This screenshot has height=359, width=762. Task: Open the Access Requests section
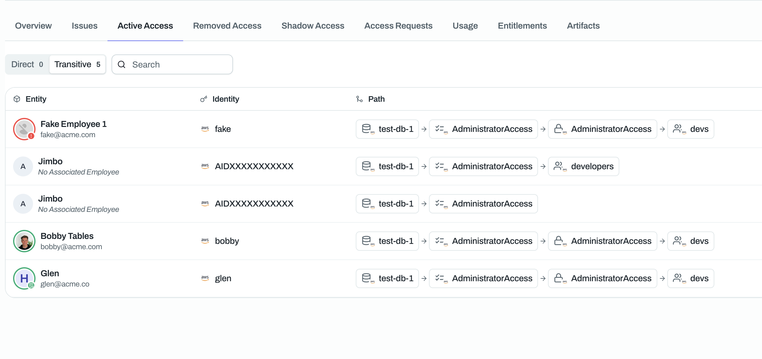coord(398,26)
